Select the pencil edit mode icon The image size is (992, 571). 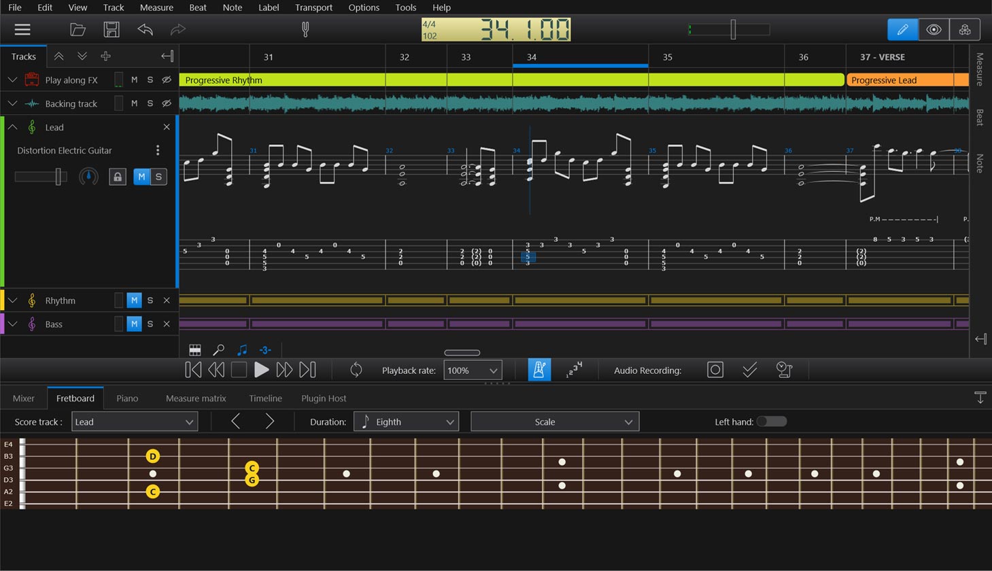click(902, 29)
